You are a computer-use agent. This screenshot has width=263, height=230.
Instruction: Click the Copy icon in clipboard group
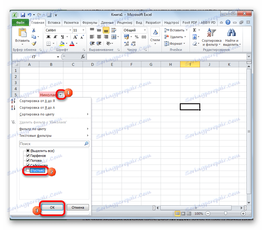click(34, 37)
